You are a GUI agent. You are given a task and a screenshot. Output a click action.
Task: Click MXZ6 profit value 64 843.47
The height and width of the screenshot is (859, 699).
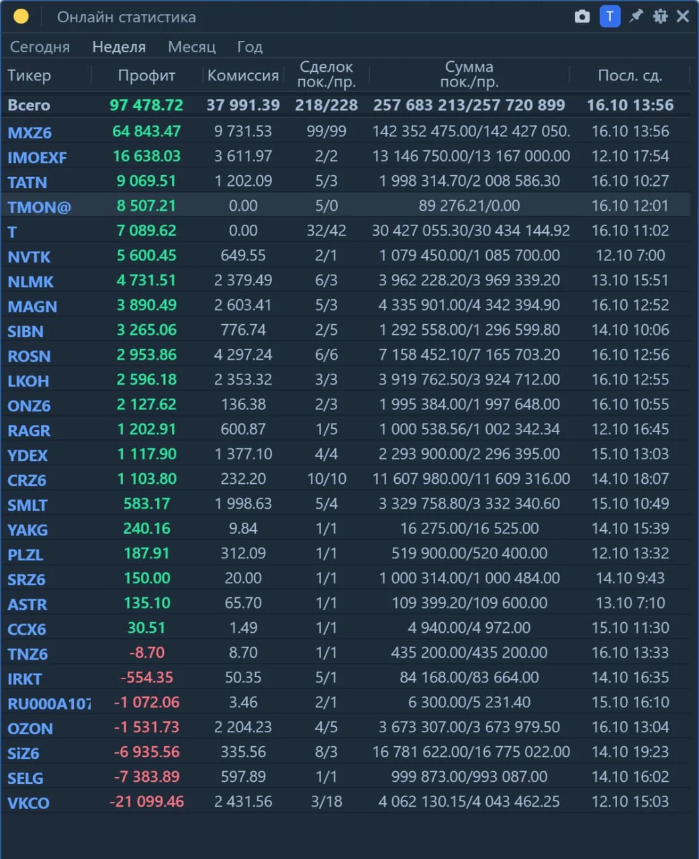point(146,131)
